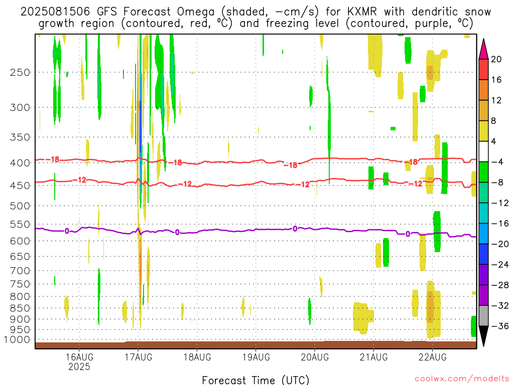Click the -12 contour label near 22AUG
Viewport: 514px width, 385px height.
tap(416, 183)
